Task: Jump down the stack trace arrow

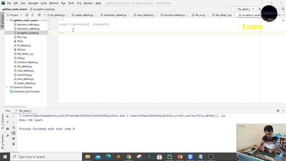Action: (x=13, y=122)
